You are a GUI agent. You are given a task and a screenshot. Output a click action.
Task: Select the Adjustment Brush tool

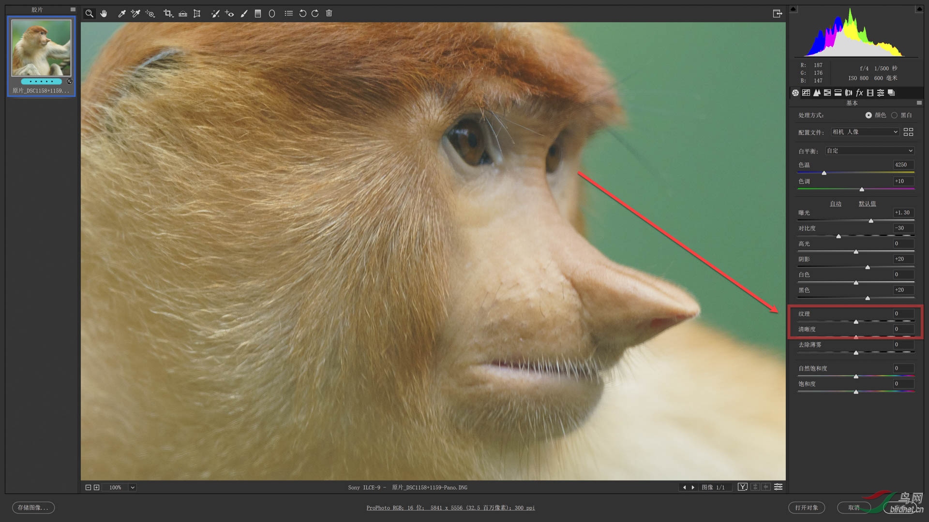[x=244, y=14]
